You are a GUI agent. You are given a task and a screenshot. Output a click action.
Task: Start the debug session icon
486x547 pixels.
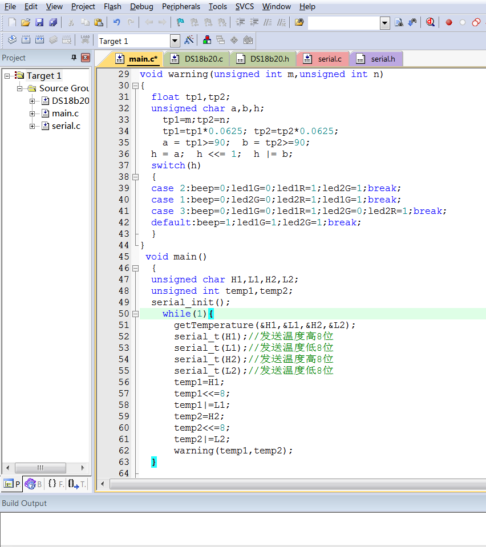pos(430,22)
